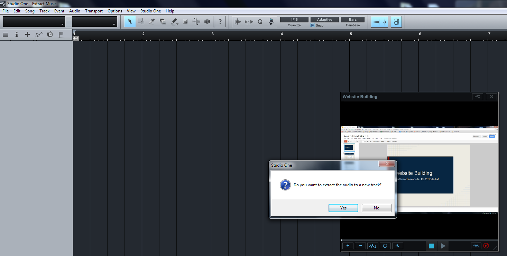Open the 1/16 Quantize value dropdown
This screenshot has width=507, height=256.
point(294,20)
